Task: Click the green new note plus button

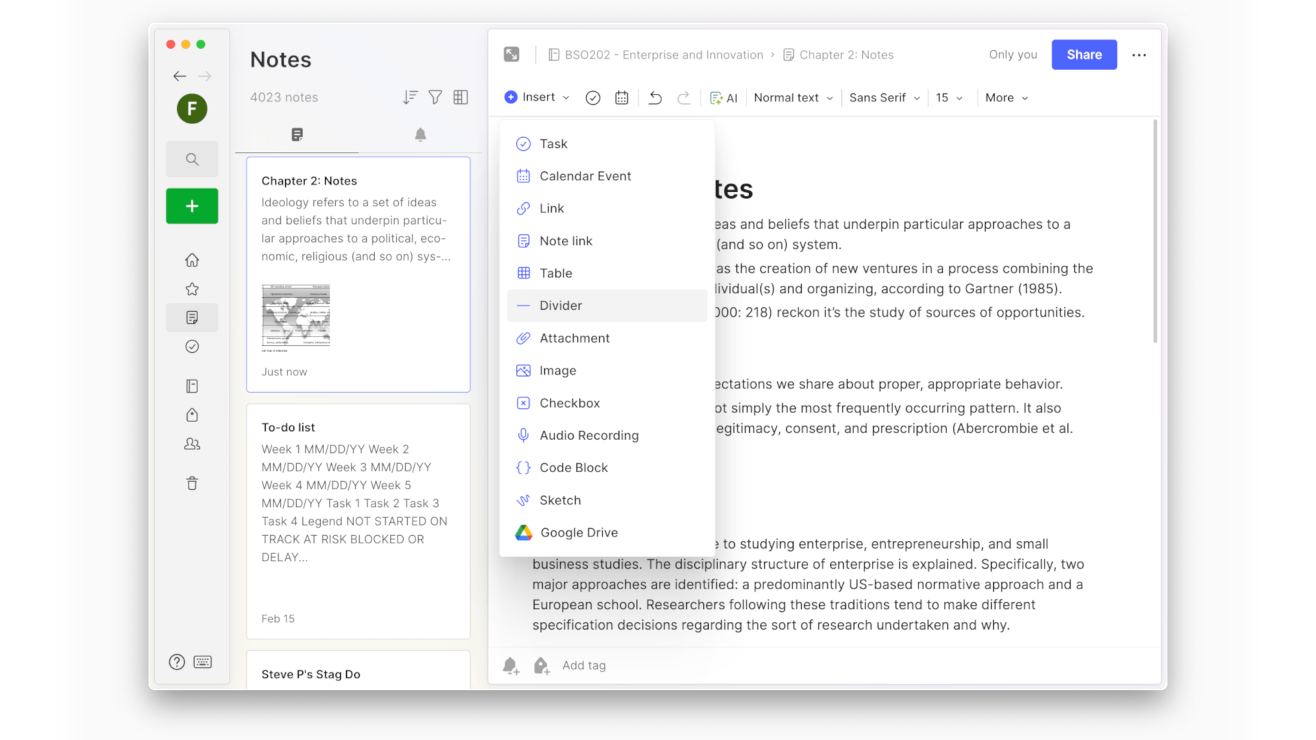Action: [x=192, y=206]
